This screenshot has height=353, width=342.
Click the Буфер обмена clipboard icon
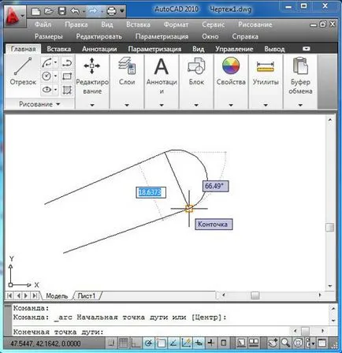(x=300, y=65)
